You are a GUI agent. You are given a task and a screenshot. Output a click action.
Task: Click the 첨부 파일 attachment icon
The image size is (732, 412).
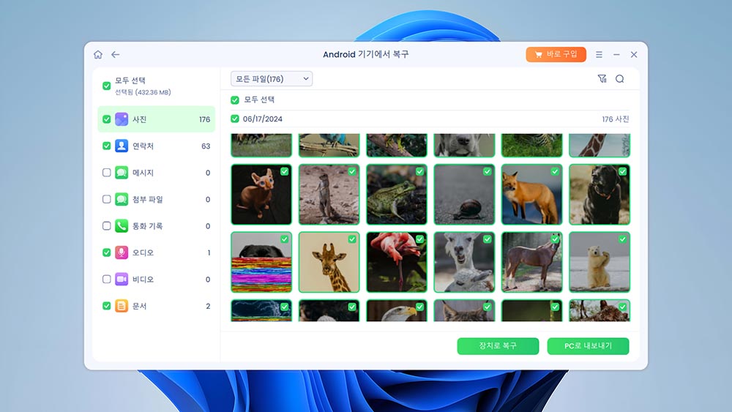tap(122, 199)
